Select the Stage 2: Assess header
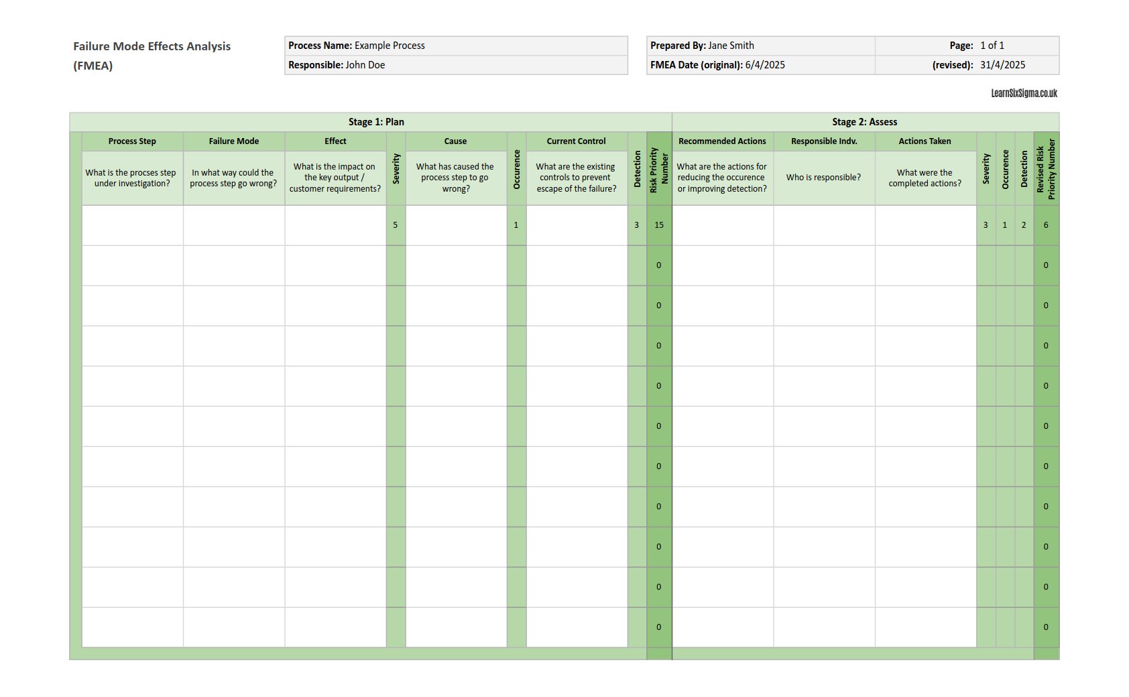The width and height of the screenshot is (1129, 697). [x=864, y=122]
